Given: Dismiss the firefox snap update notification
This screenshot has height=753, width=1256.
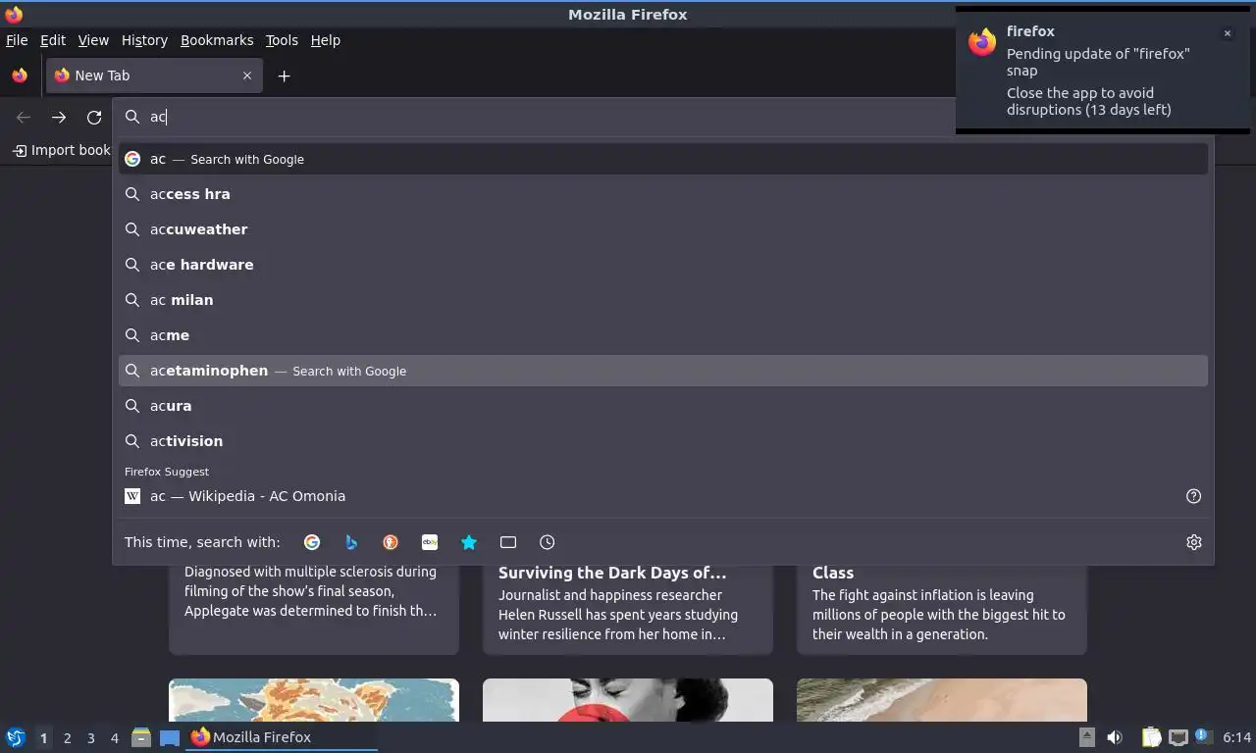Looking at the screenshot, I should pos(1228,33).
